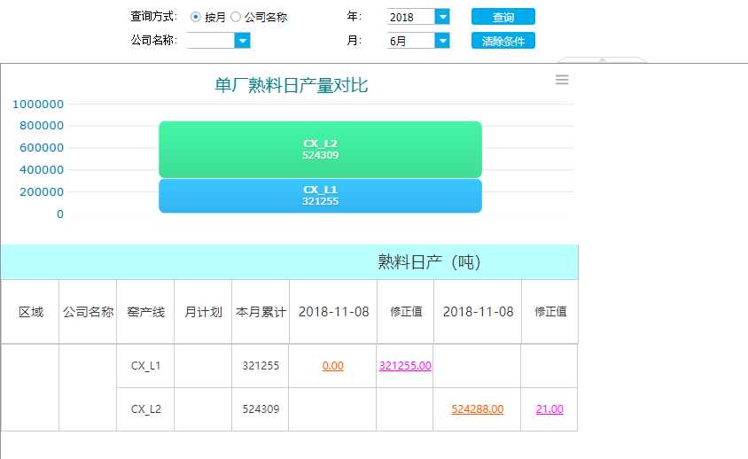Open the 321255.00 correction value link
This screenshot has width=748, height=459.
pyautogui.click(x=405, y=366)
